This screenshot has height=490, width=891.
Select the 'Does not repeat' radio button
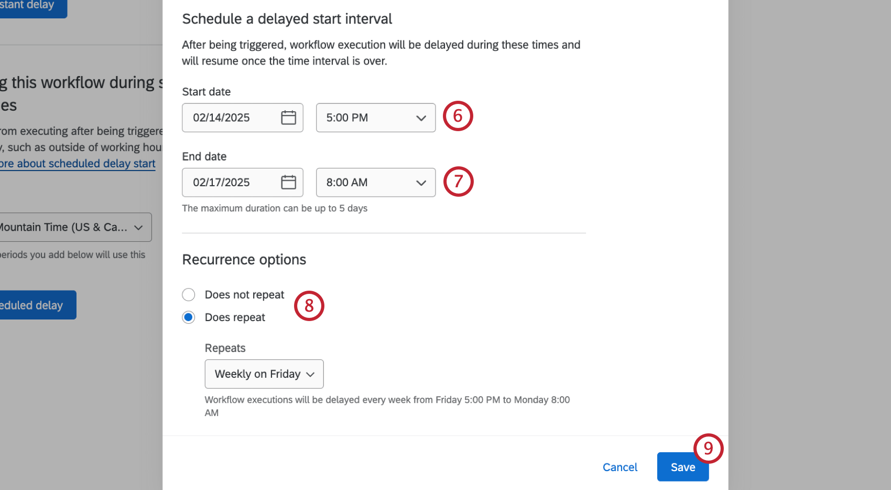click(x=188, y=294)
